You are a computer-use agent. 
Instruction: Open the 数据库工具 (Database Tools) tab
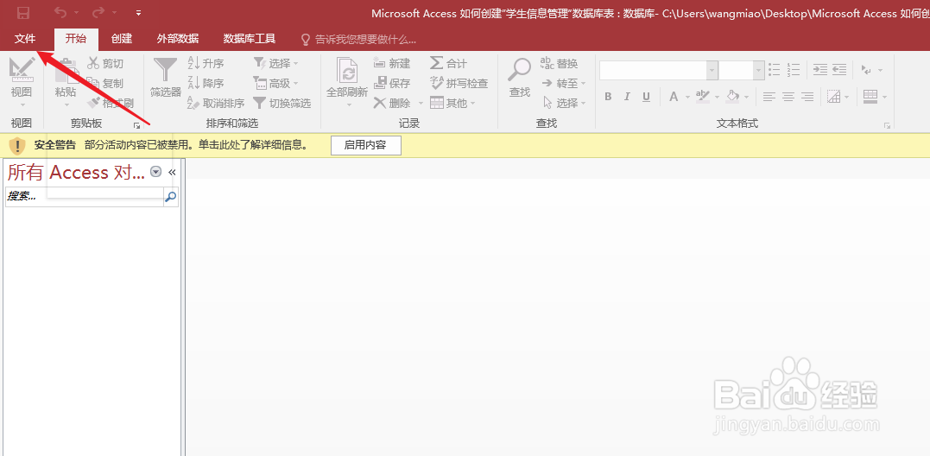coord(249,39)
